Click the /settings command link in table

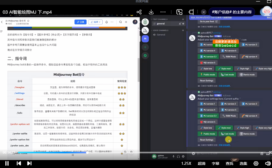point(20,93)
